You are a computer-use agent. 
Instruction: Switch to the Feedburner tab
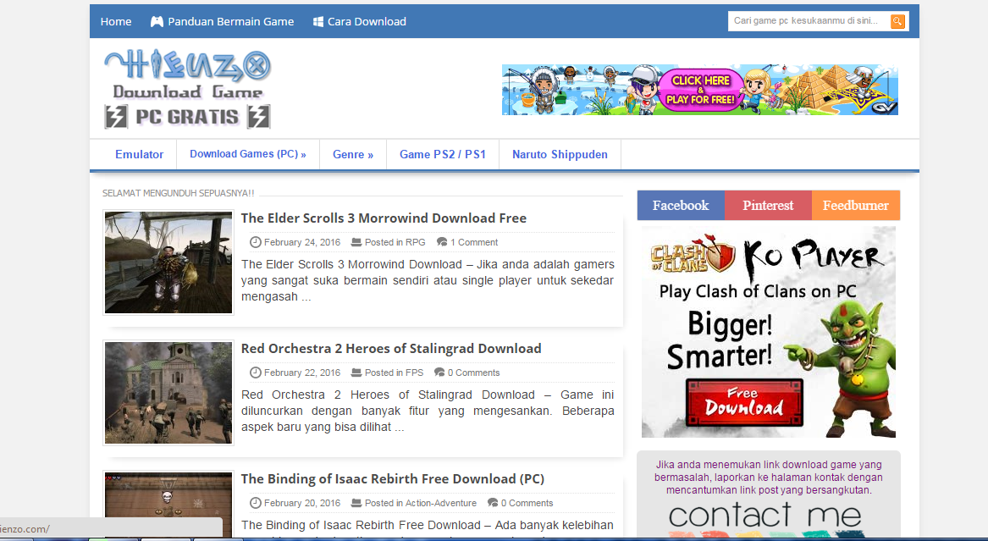pyautogui.click(x=856, y=206)
